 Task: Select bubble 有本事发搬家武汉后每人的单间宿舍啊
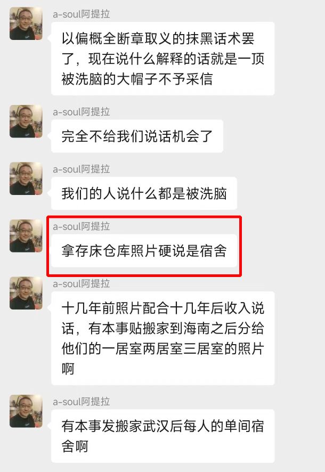163,436
